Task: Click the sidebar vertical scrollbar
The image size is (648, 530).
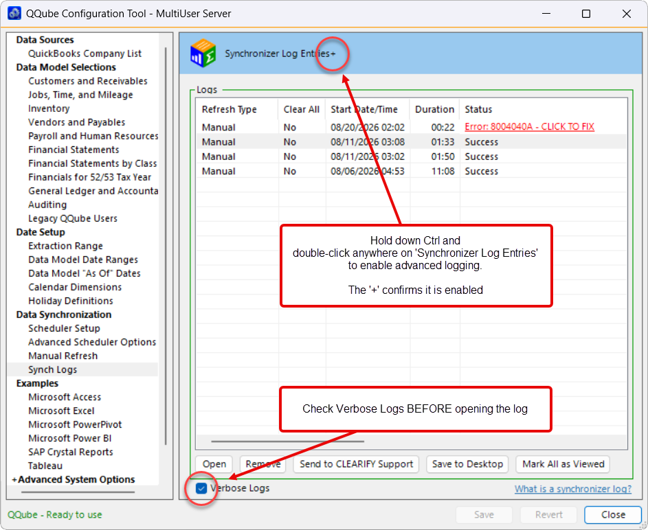Action: pyautogui.click(x=166, y=246)
